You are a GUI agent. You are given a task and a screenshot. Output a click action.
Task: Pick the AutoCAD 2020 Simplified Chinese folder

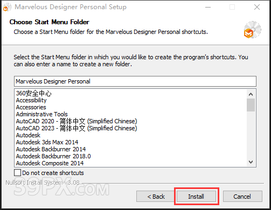coord(77,121)
